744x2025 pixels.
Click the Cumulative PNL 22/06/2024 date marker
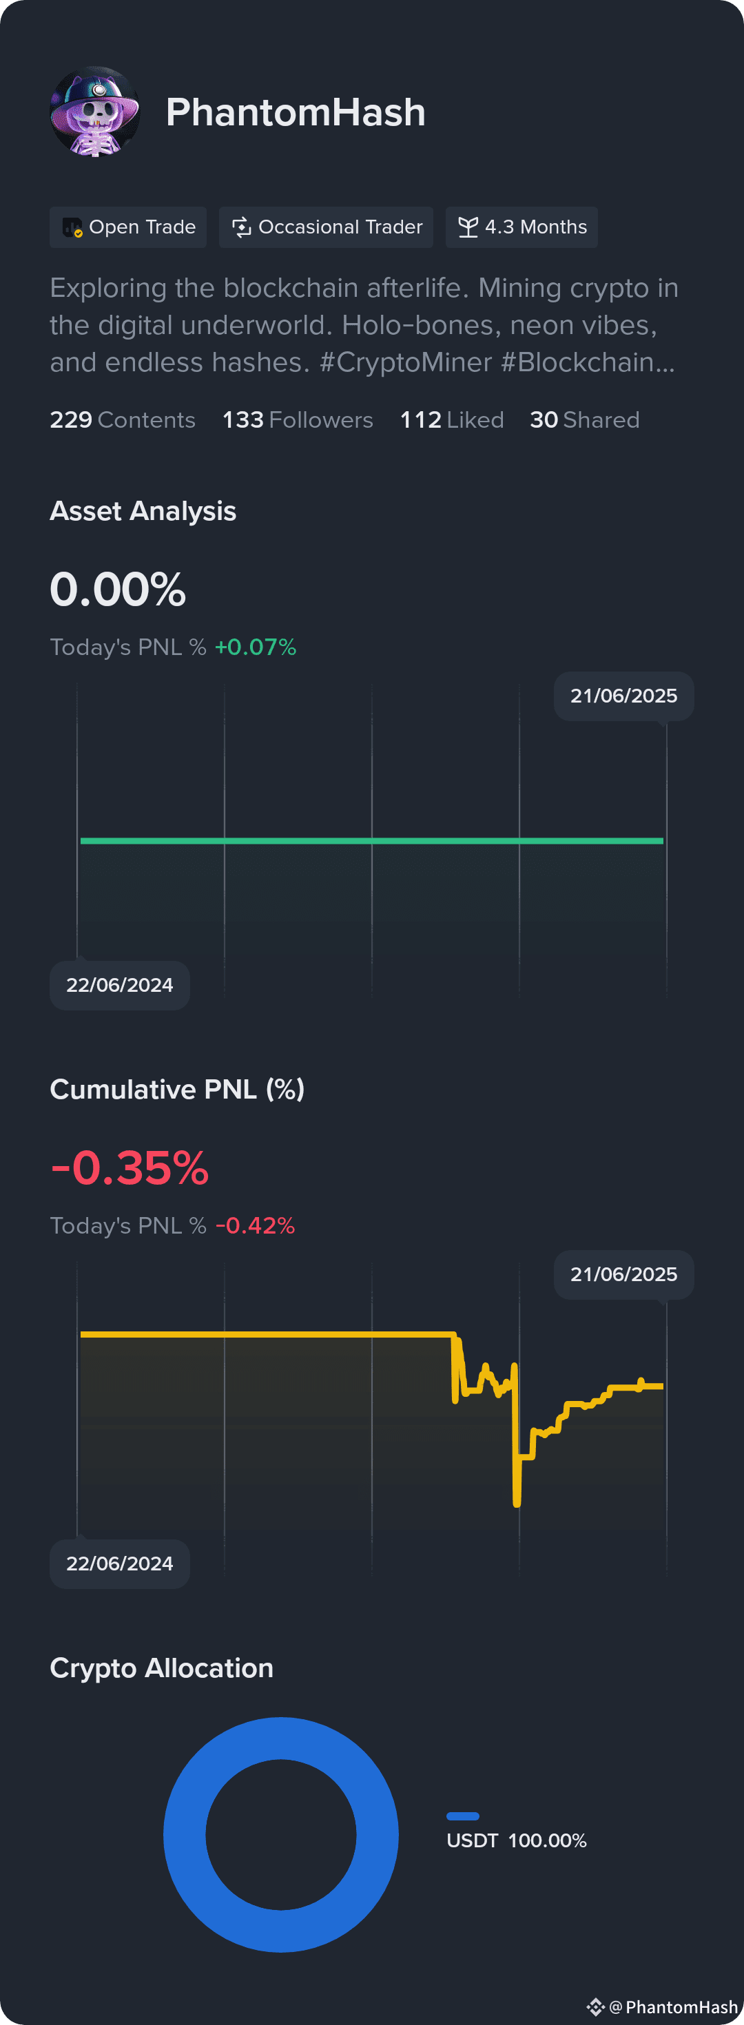120,1564
